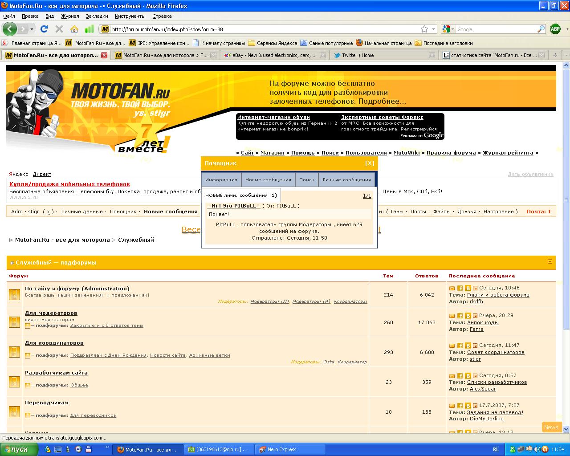Bookmark this page with the star icon
The image size is (570, 456).
[x=424, y=29]
